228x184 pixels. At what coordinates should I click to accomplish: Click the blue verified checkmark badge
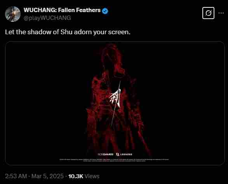coord(105,11)
